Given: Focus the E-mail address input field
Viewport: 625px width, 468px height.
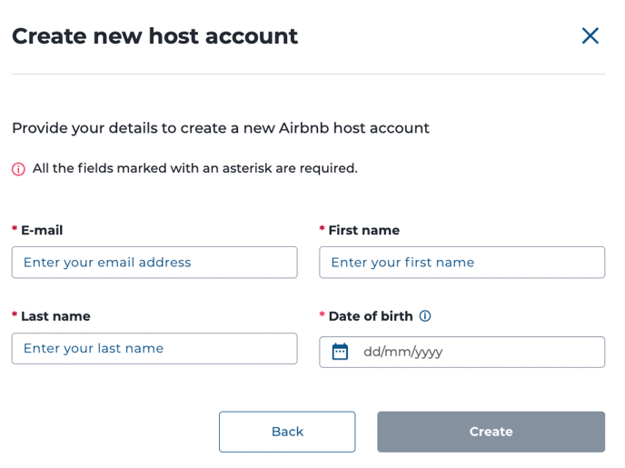Looking at the screenshot, I should [x=154, y=263].
